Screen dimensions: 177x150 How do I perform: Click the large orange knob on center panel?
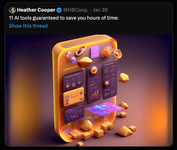[94, 70]
